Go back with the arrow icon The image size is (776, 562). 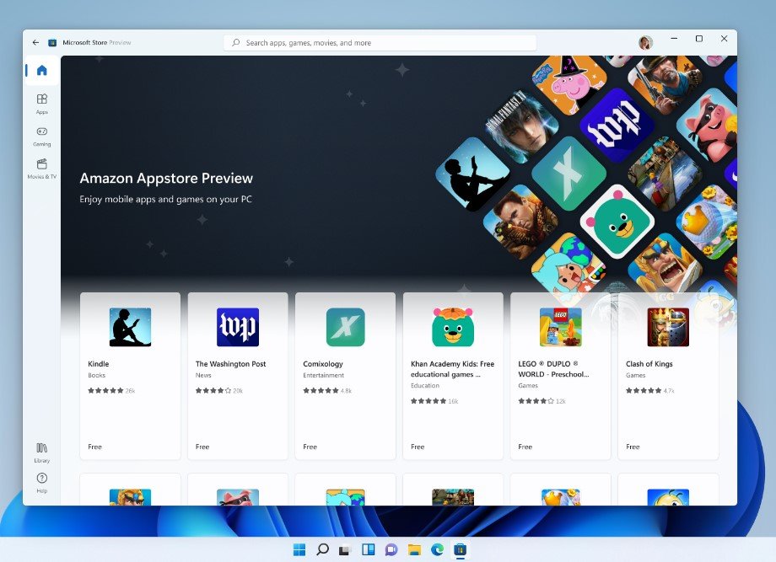[x=35, y=42]
